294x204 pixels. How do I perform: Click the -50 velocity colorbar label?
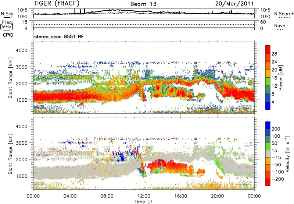coord(276,165)
